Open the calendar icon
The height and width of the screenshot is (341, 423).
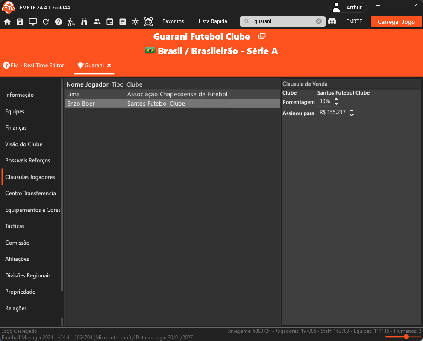(x=110, y=22)
